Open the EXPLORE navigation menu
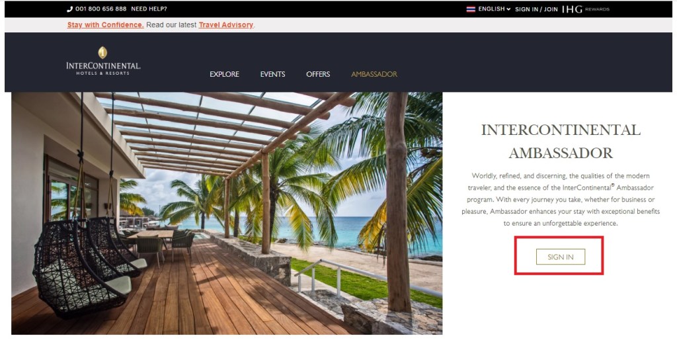 click(x=225, y=74)
